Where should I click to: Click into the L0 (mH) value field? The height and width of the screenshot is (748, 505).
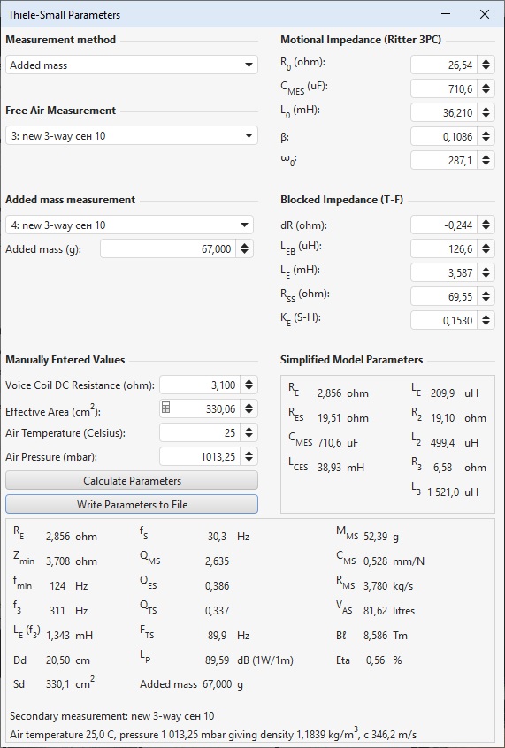[444, 112]
